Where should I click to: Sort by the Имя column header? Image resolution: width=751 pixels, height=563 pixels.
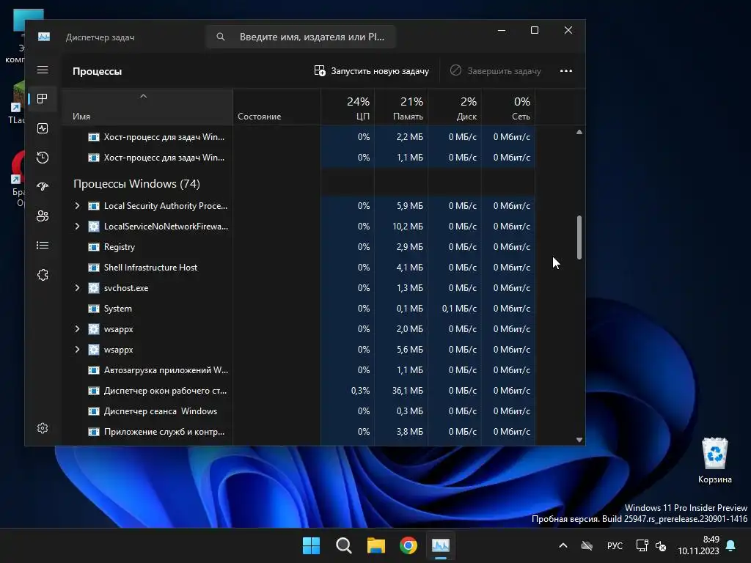147,107
